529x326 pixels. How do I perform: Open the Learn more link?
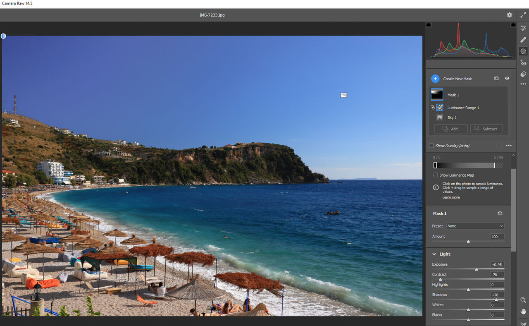click(451, 197)
